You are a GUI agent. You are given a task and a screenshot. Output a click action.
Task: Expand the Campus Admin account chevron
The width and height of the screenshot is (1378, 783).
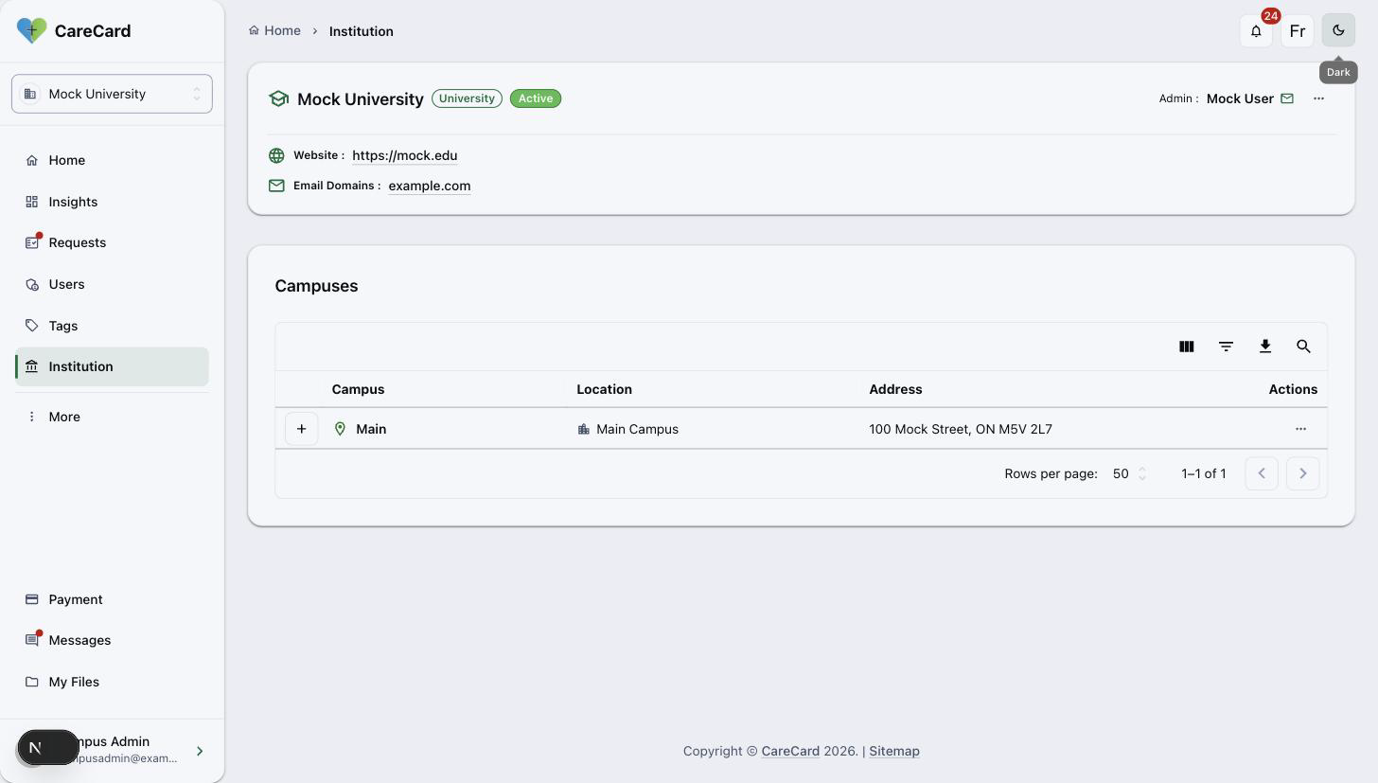point(200,751)
